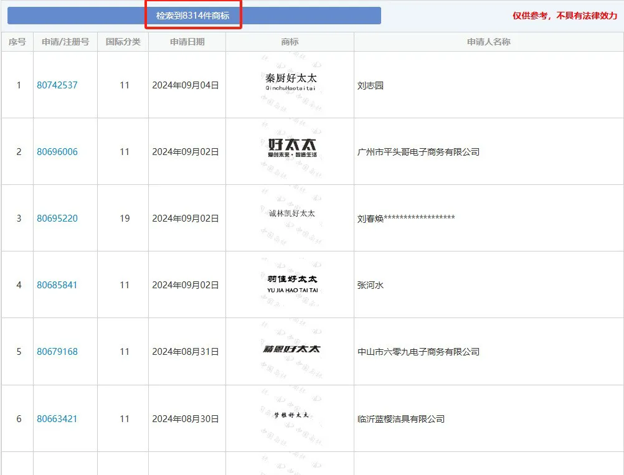
Task: Click the 商标 column header
Action: (x=290, y=42)
